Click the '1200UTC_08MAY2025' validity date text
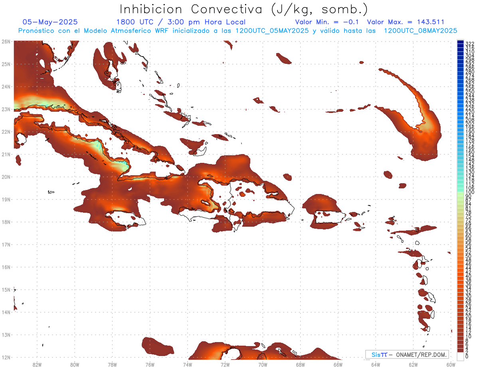 pyautogui.click(x=420, y=31)
